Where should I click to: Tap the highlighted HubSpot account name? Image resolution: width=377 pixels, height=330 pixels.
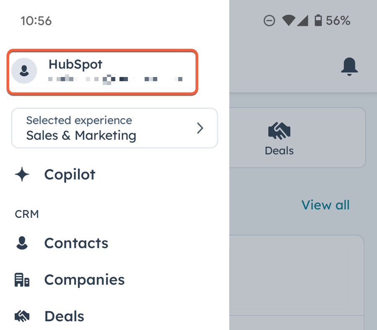click(x=75, y=64)
